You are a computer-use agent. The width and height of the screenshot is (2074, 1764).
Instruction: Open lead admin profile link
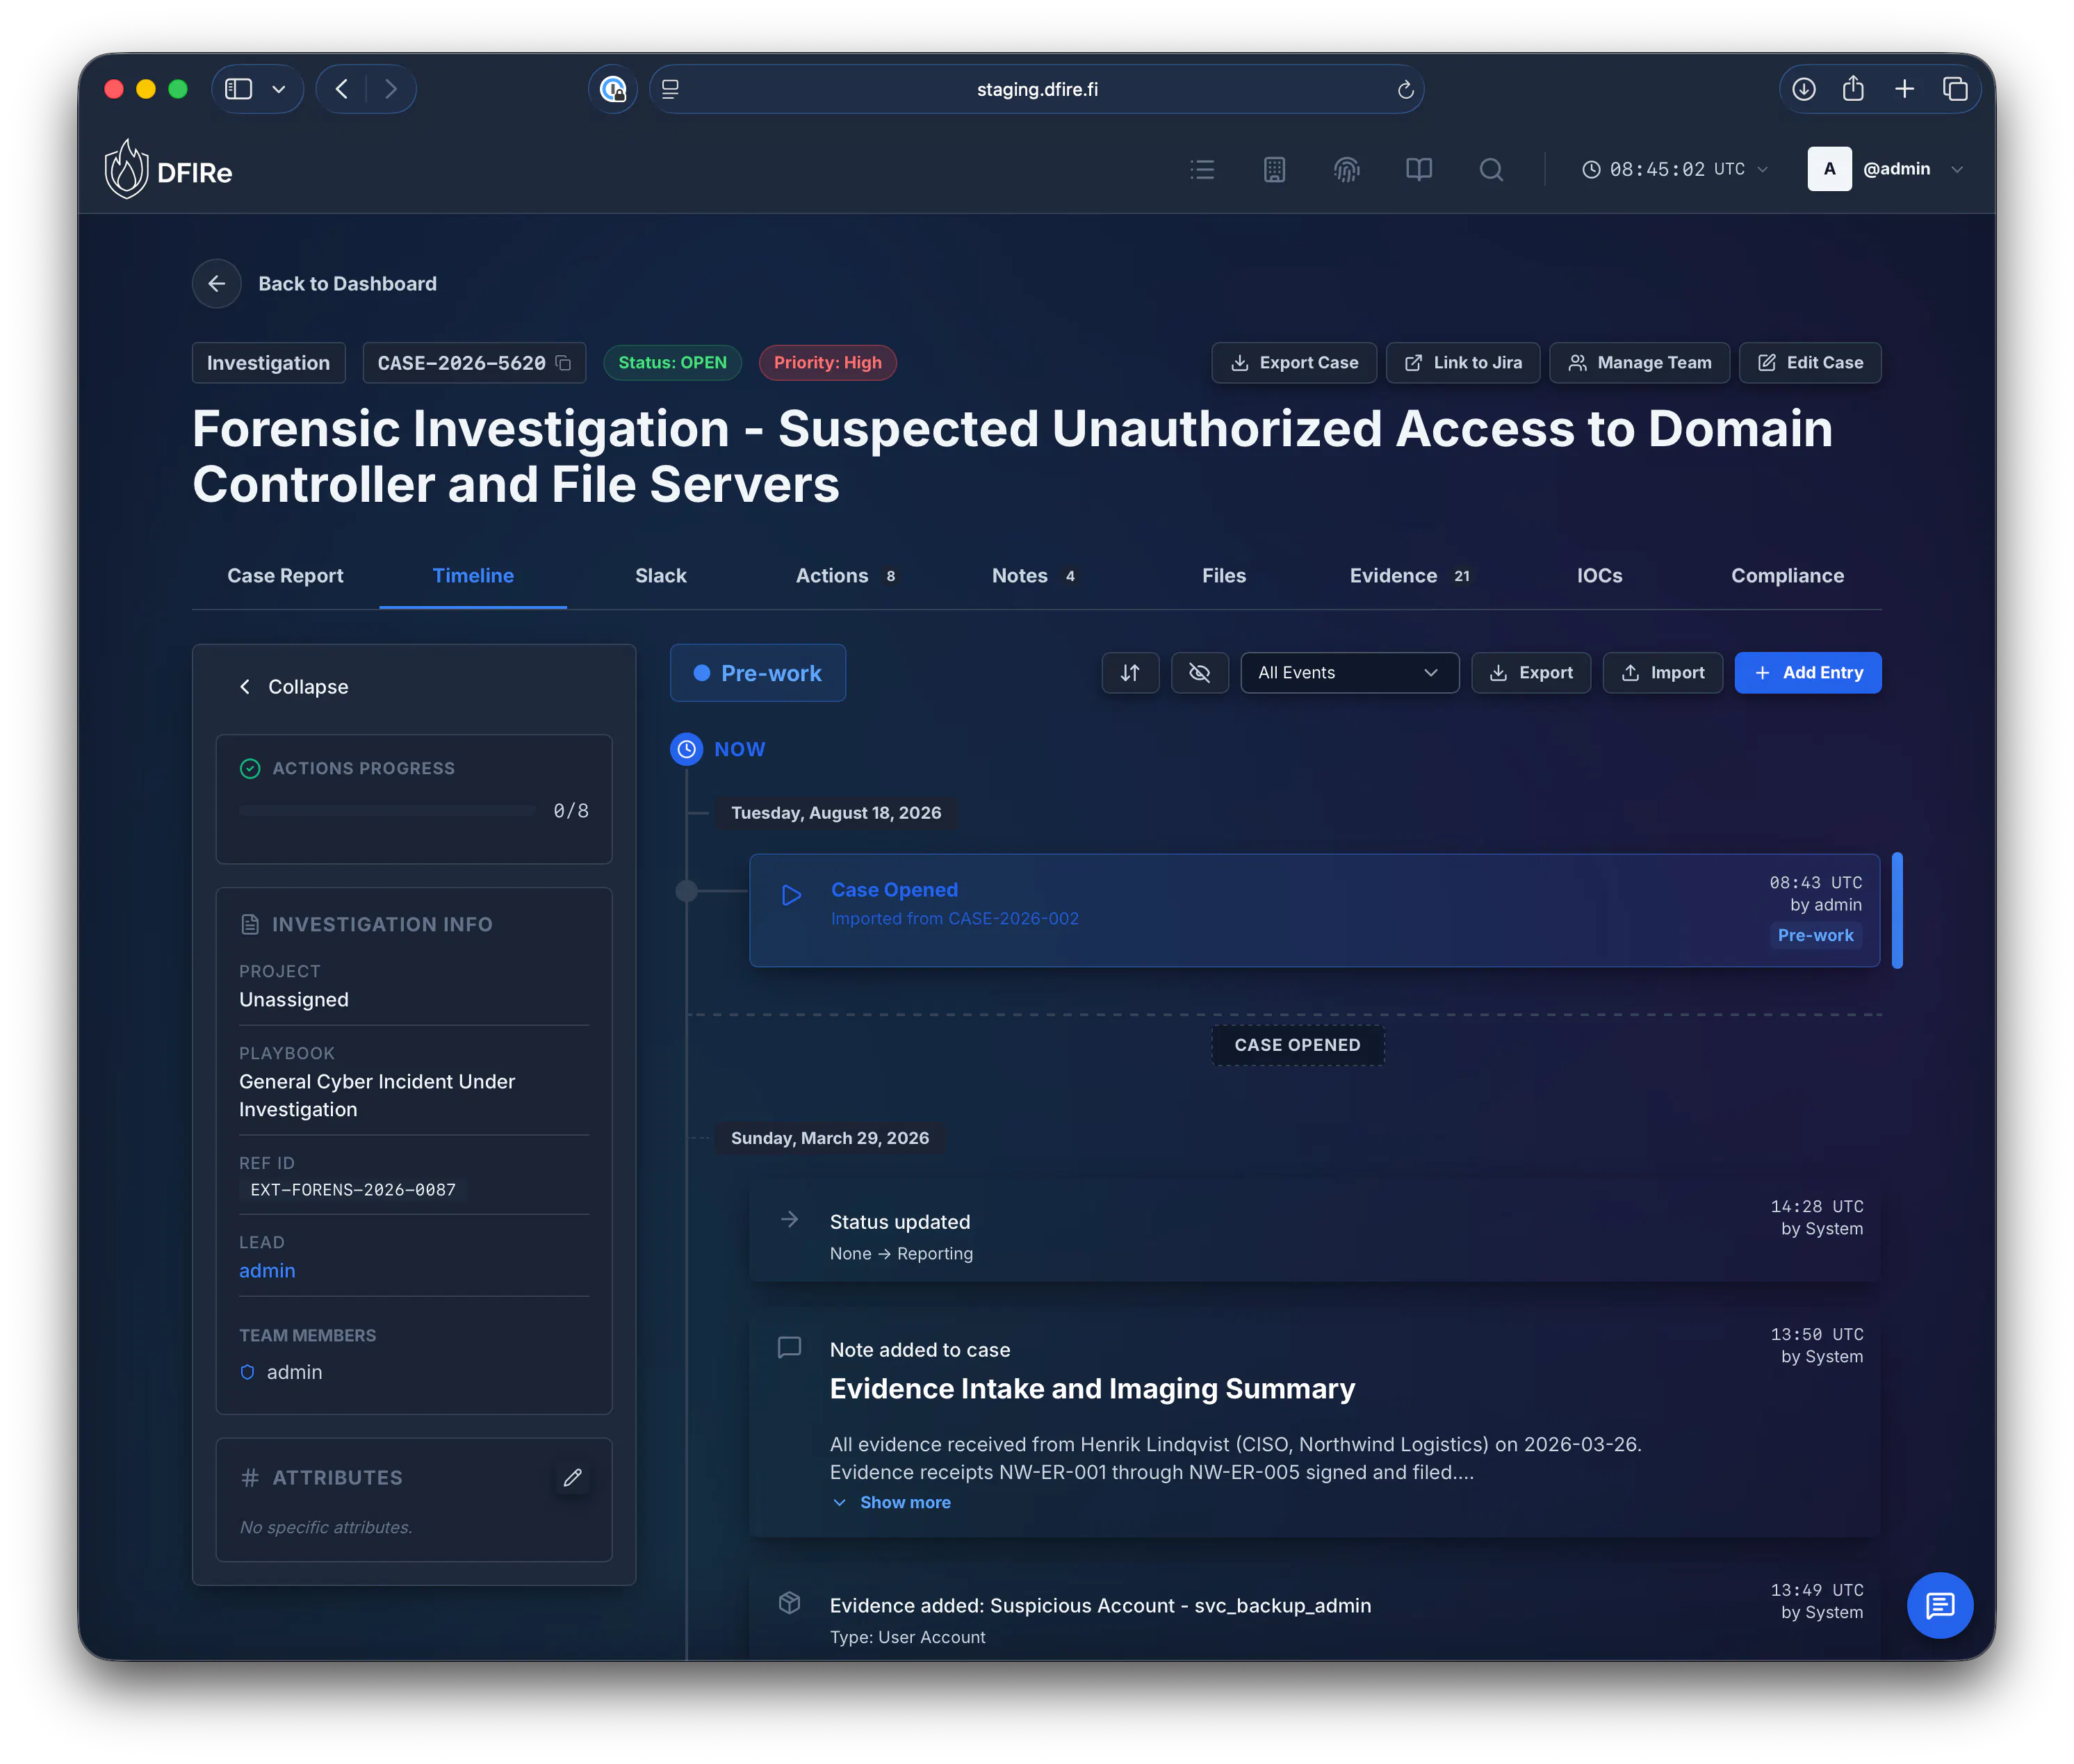click(267, 1271)
